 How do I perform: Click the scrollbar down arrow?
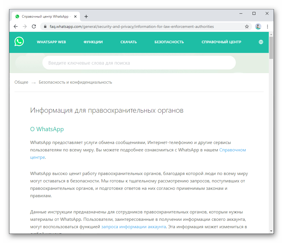click(x=271, y=231)
